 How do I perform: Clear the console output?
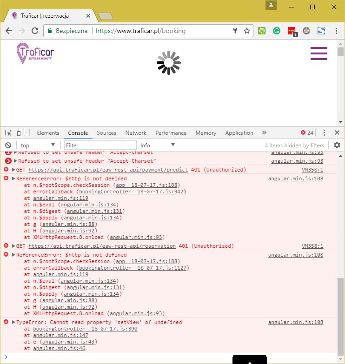(8, 146)
